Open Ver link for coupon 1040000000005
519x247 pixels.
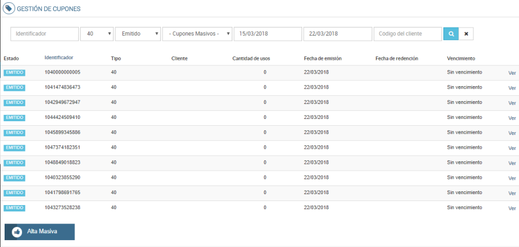tap(512, 73)
